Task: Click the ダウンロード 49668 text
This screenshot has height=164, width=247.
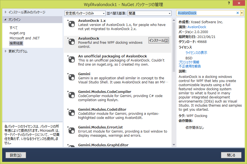Action: coord(192,42)
